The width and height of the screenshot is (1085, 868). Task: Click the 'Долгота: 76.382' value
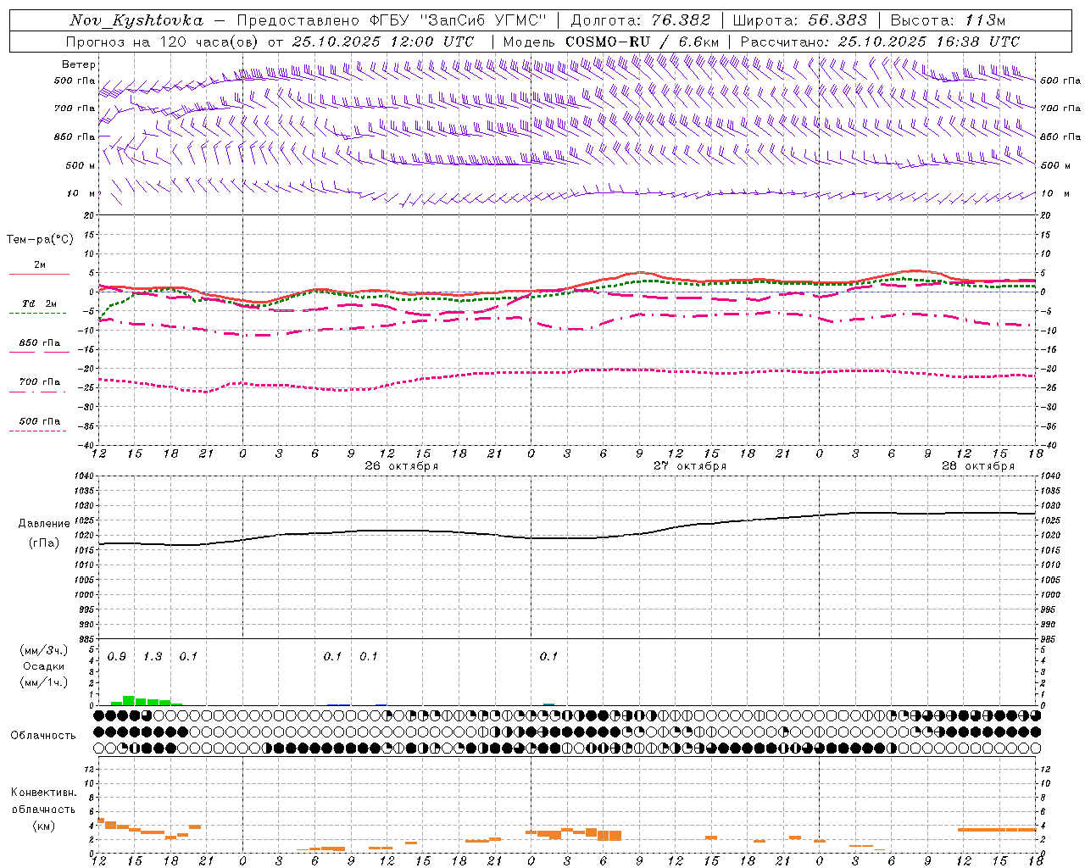(x=639, y=20)
